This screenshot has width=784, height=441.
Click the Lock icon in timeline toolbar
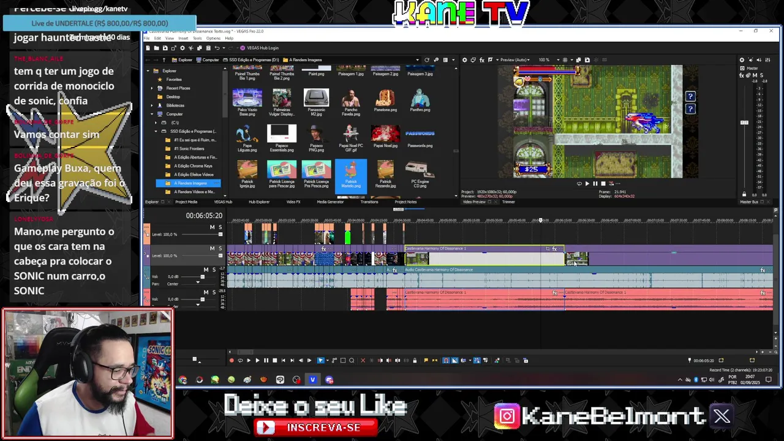coord(415,360)
